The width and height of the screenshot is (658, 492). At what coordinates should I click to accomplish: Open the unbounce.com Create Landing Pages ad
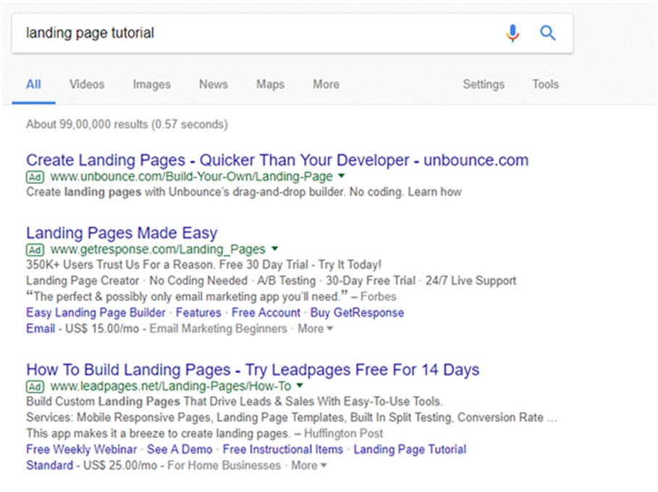tap(277, 160)
